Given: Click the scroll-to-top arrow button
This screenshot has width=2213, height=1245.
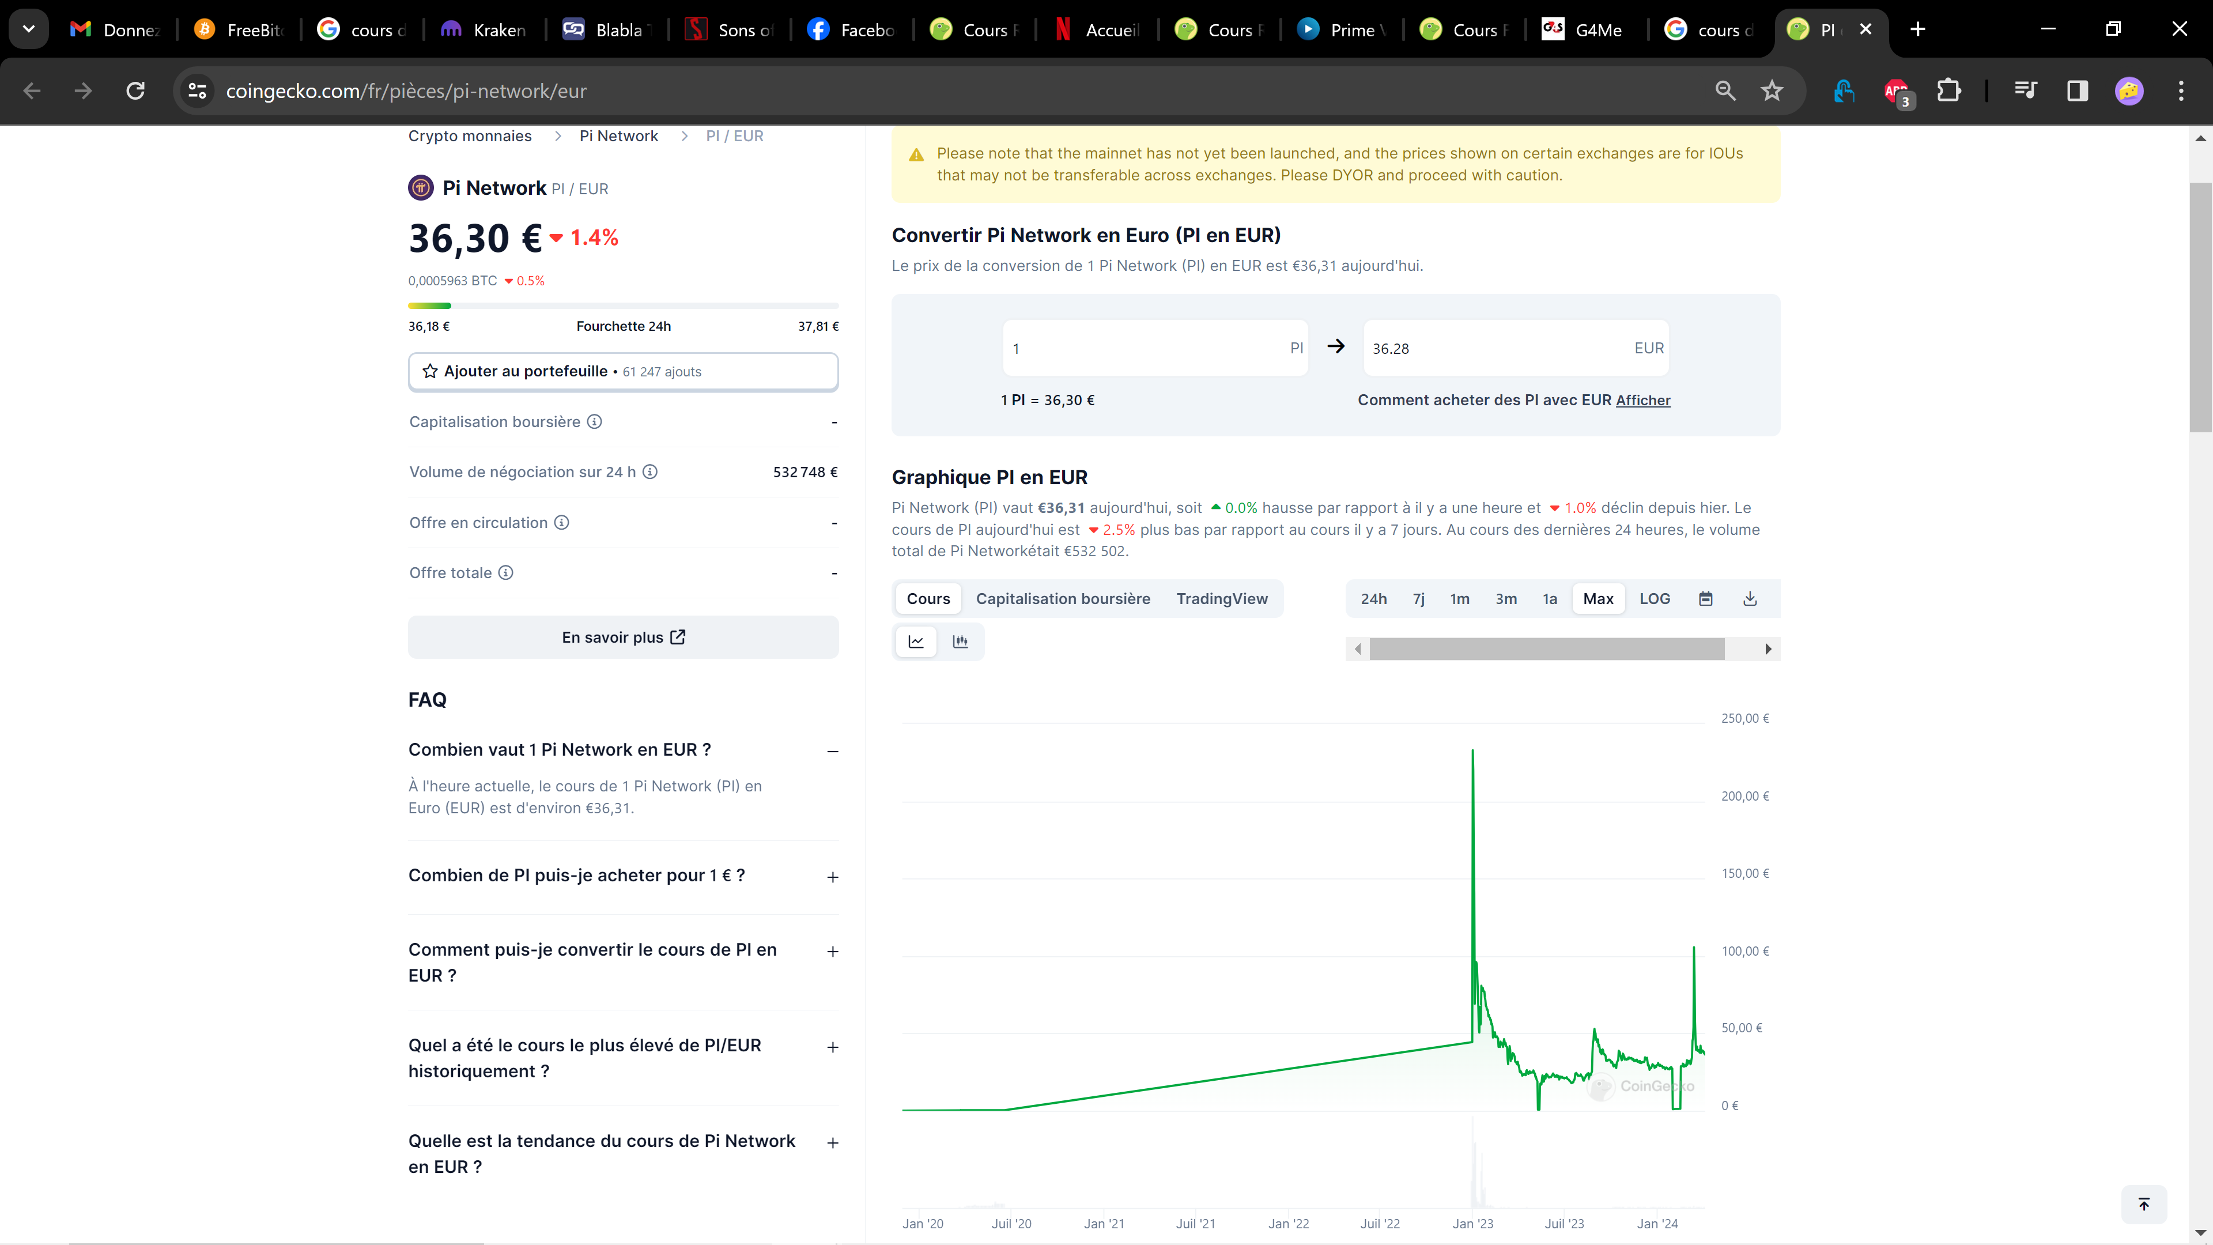Looking at the screenshot, I should [2143, 1203].
